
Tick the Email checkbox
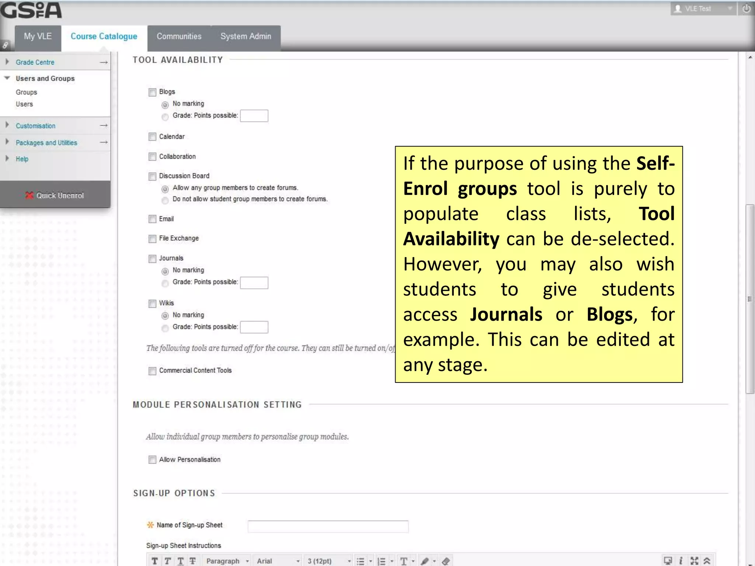[152, 219]
